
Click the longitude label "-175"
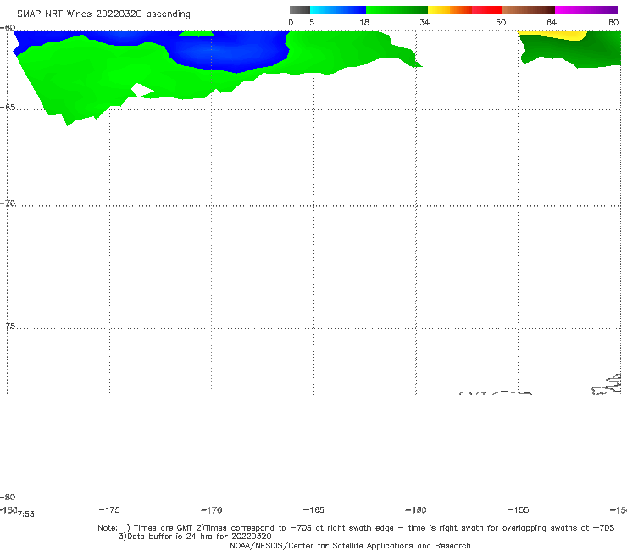point(109,509)
